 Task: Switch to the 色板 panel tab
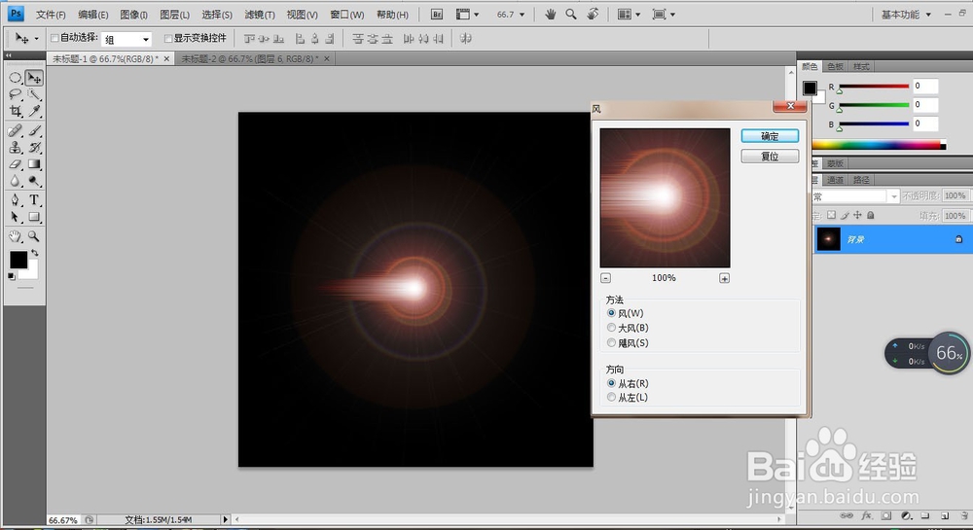tap(835, 66)
